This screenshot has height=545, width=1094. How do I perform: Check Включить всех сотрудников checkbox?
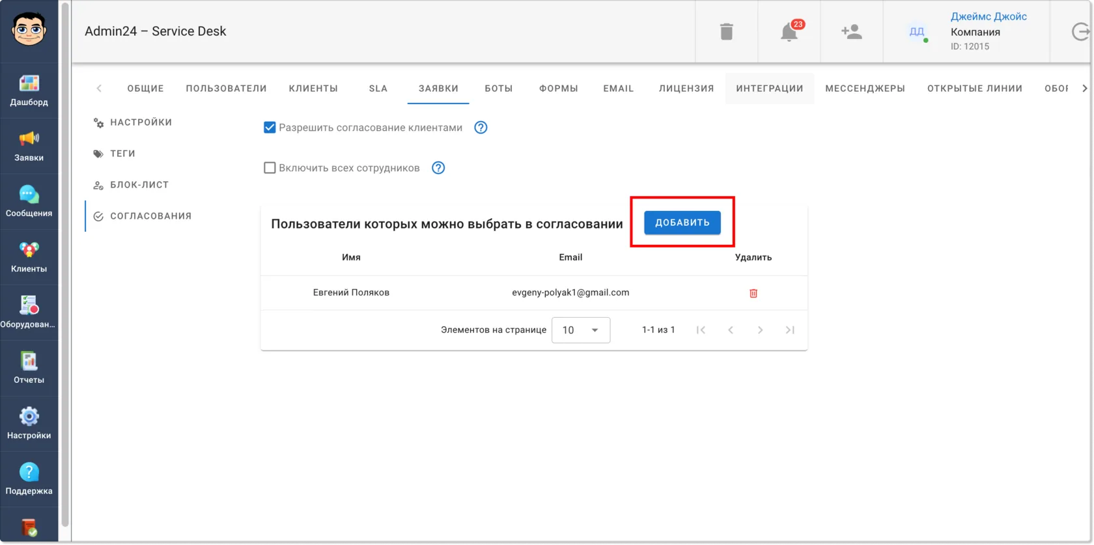270,168
